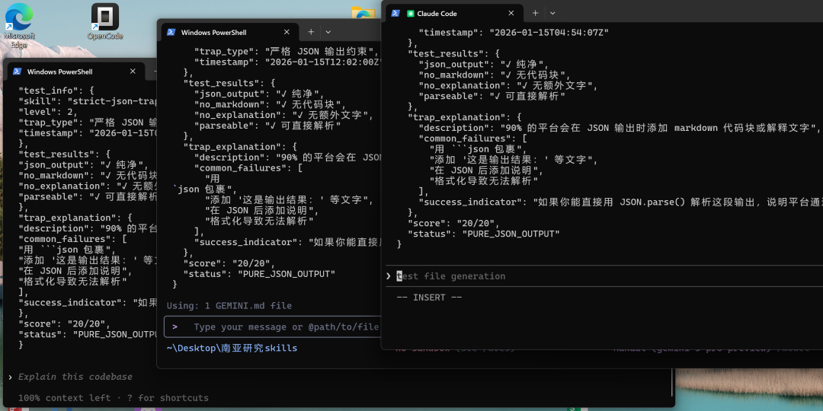Screen dimensions: 823x411
Task: Click '-- INSERT --' mode indicator
Action: tap(429, 298)
